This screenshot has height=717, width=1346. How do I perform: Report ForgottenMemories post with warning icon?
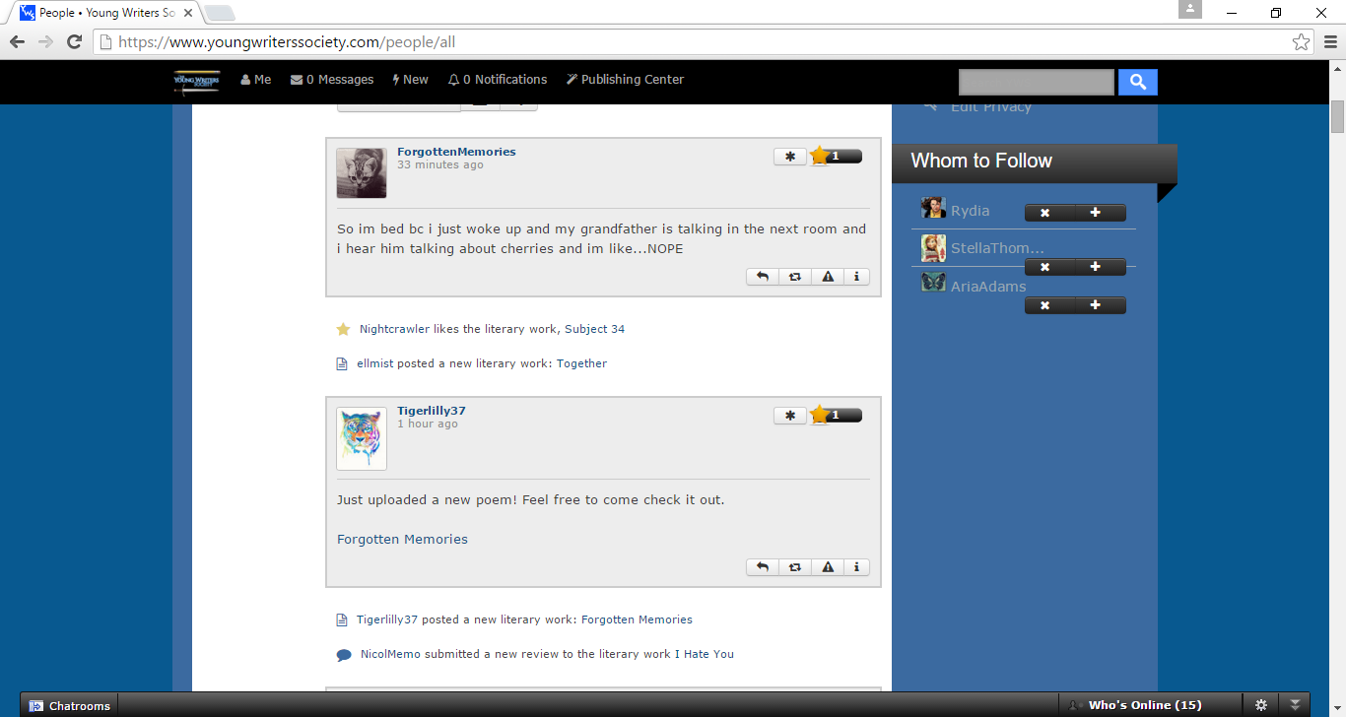coord(828,277)
